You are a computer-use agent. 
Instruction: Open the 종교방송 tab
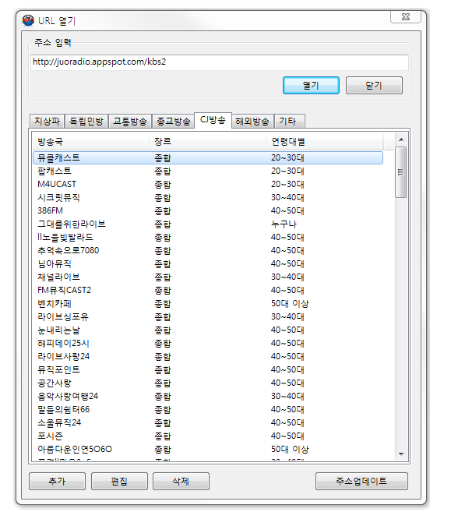point(173,122)
